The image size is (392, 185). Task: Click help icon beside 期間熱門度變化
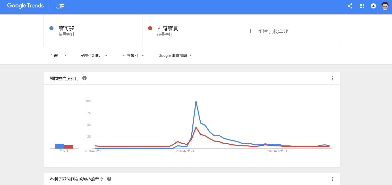click(84, 78)
